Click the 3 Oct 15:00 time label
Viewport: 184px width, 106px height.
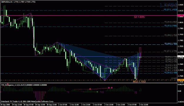coord(144,105)
